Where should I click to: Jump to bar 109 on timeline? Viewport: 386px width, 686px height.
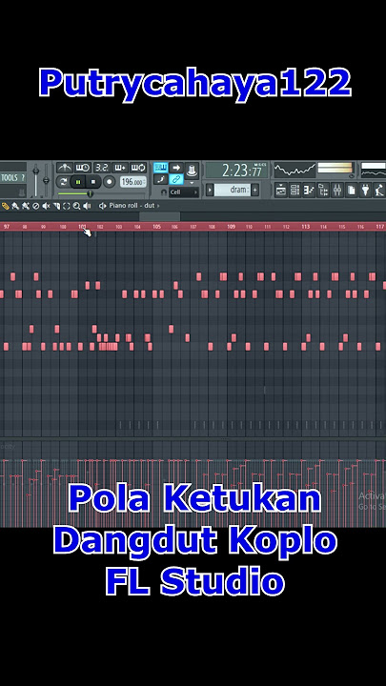coord(232,227)
